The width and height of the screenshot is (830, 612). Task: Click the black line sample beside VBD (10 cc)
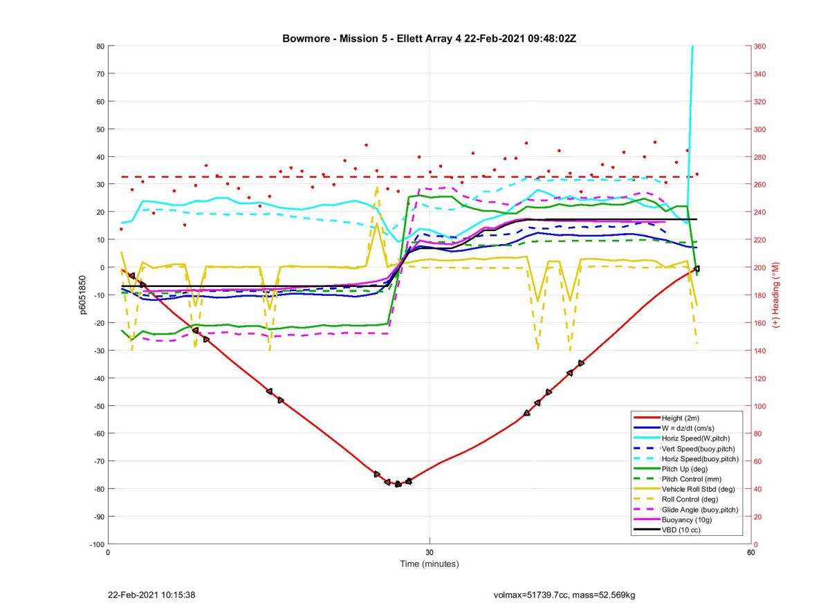[646, 530]
